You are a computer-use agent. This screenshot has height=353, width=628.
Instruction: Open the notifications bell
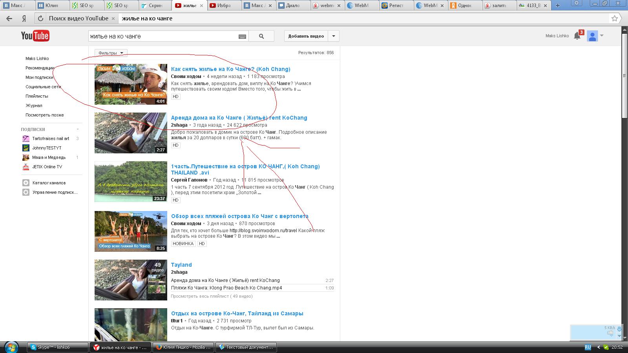click(x=577, y=36)
